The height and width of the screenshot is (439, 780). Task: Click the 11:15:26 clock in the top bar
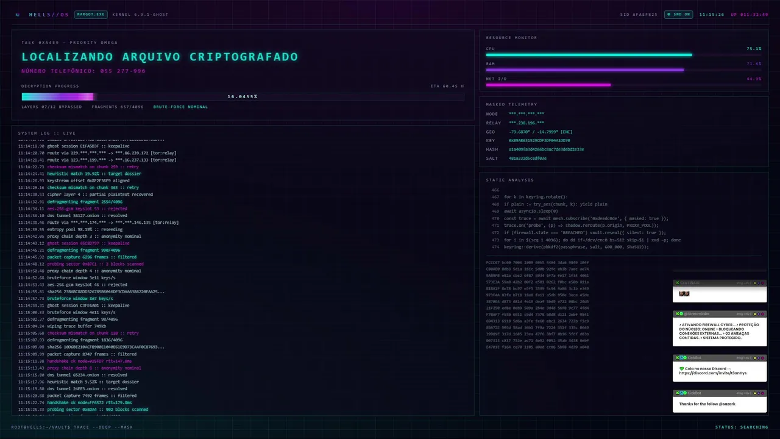tap(712, 14)
